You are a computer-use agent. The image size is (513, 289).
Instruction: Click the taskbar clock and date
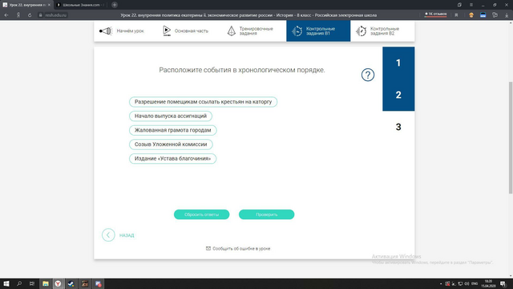coord(488,283)
